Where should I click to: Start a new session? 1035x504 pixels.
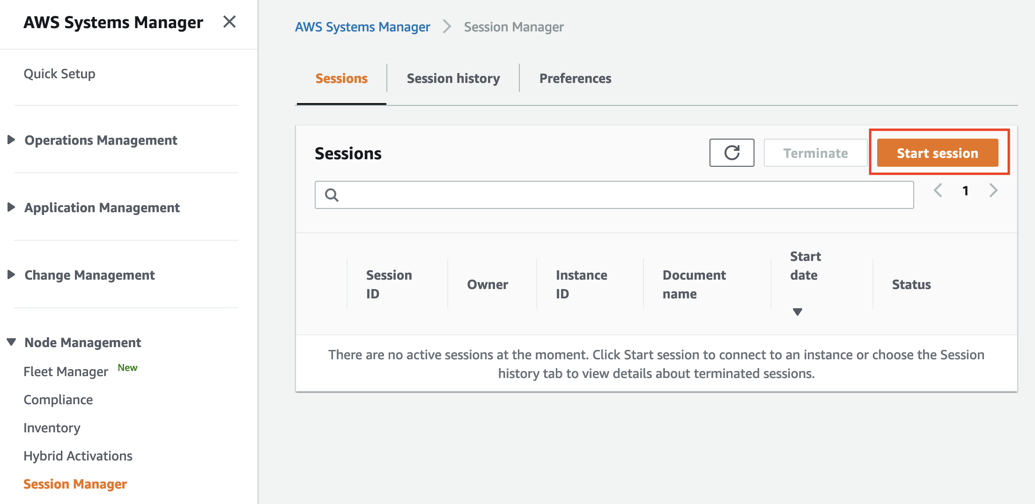pyautogui.click(x=937, y=152)
